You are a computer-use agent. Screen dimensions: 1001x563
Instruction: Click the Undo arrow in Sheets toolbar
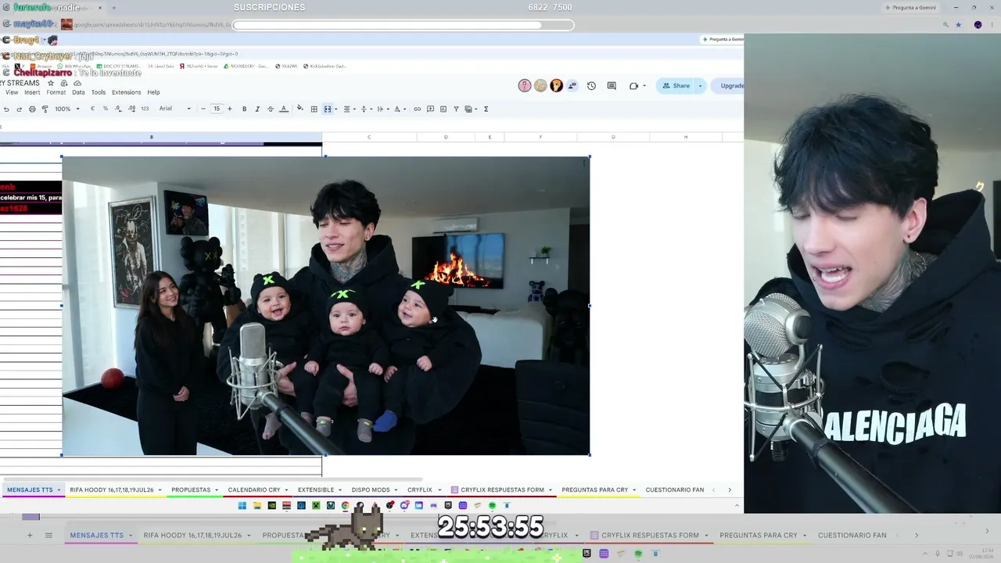tap(6, 109)
